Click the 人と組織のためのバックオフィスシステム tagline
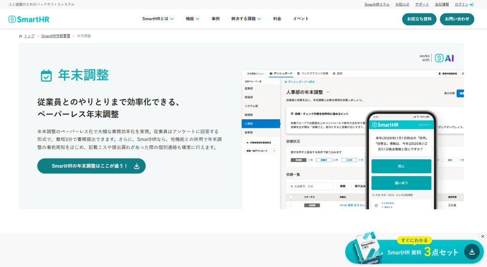487x267 pixels. point(41,4)
